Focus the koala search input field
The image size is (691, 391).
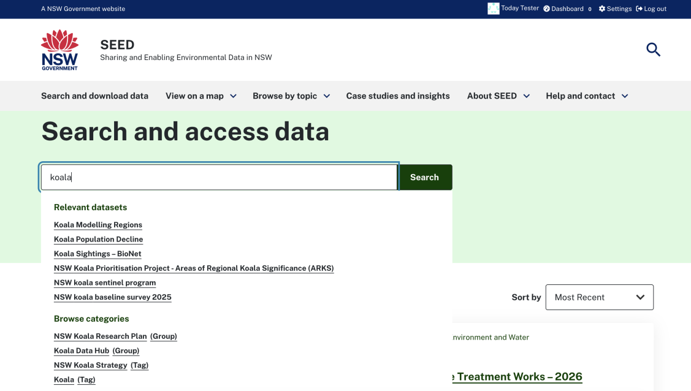coord(219,177)
